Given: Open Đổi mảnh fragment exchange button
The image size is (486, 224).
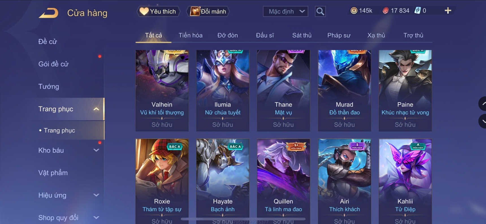Looking at the screenshot, I should (208, 12).
